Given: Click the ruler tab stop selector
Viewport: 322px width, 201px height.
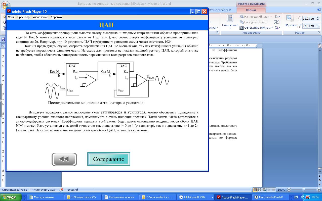Looking at the screenshot, I should click(x=3, y=45).
